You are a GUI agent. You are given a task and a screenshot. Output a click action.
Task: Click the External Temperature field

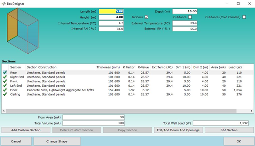(185, 23)
